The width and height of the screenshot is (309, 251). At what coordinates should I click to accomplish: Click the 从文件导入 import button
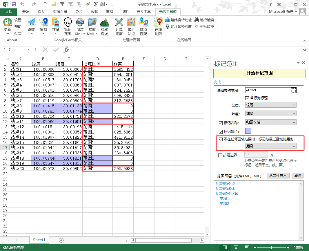tap(278, 176)
